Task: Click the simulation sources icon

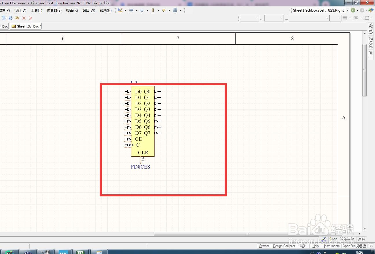Action: tap(164, 10)
